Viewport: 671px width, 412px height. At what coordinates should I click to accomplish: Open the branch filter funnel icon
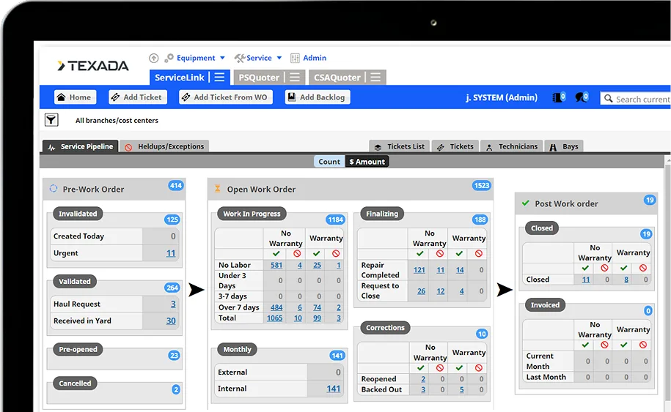click(51, 120)
